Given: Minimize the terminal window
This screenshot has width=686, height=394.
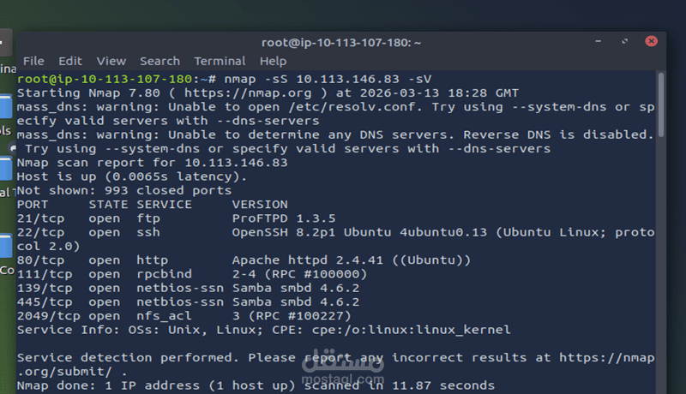Looking at the screenshot, I should coord(598,41).
